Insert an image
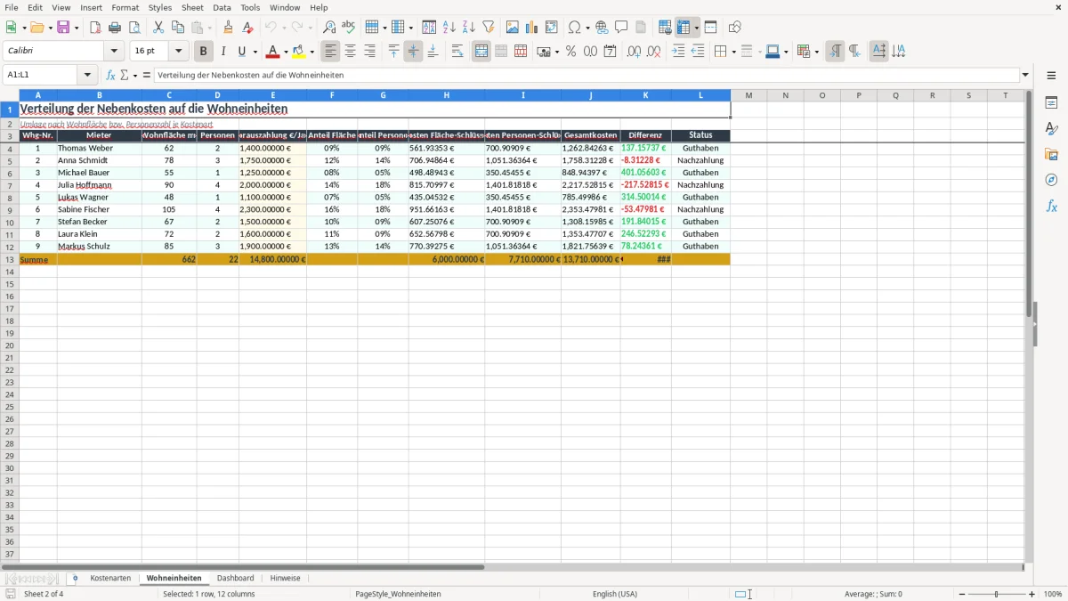Screen dimensions: 1068x601 click(512, 28)
